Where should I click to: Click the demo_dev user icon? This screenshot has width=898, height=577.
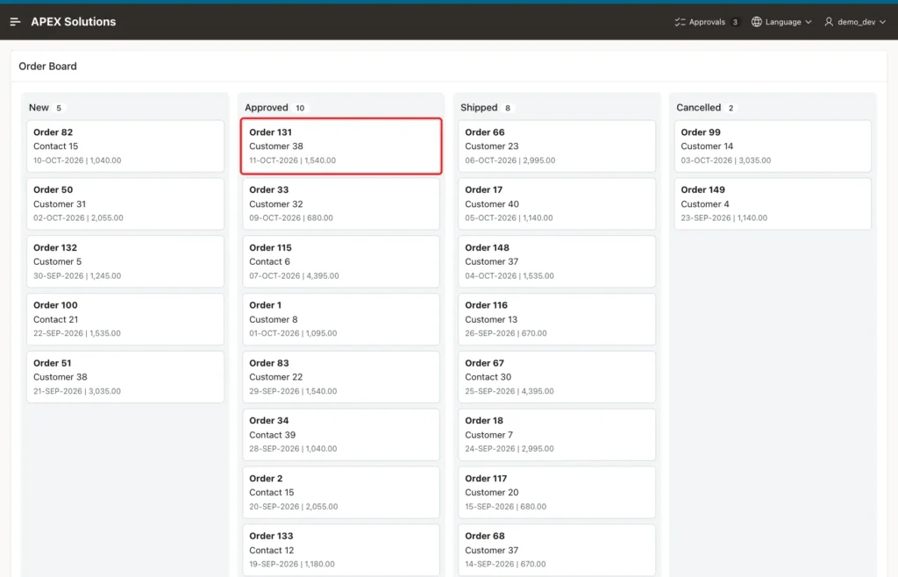pos(829,22)
